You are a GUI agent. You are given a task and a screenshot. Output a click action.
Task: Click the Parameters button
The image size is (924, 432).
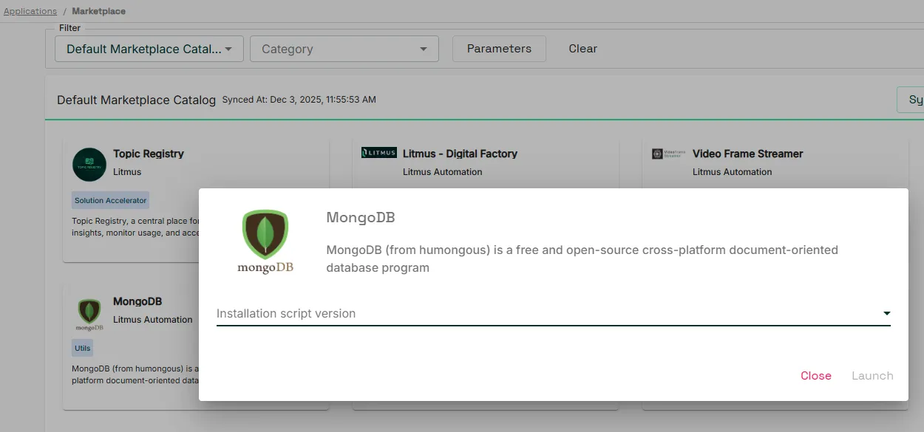tap(499, 49)
